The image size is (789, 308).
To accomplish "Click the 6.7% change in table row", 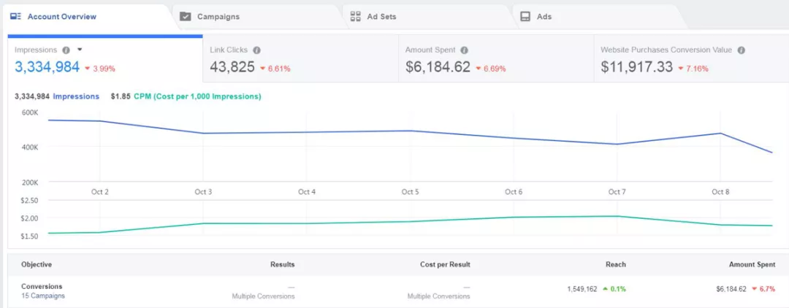I will click(763, 289).
